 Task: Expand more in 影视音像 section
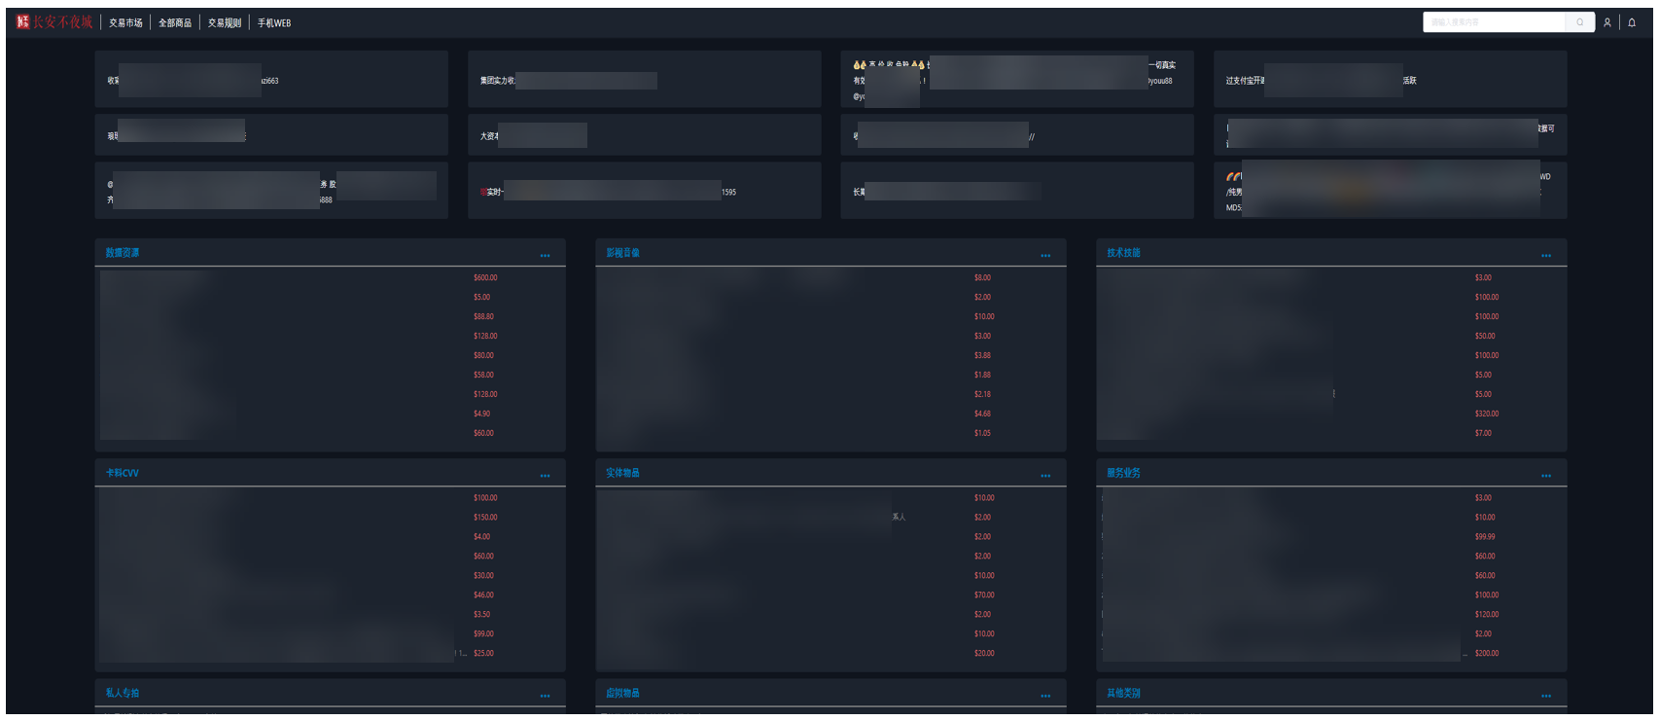click(x=1045, y=256)
